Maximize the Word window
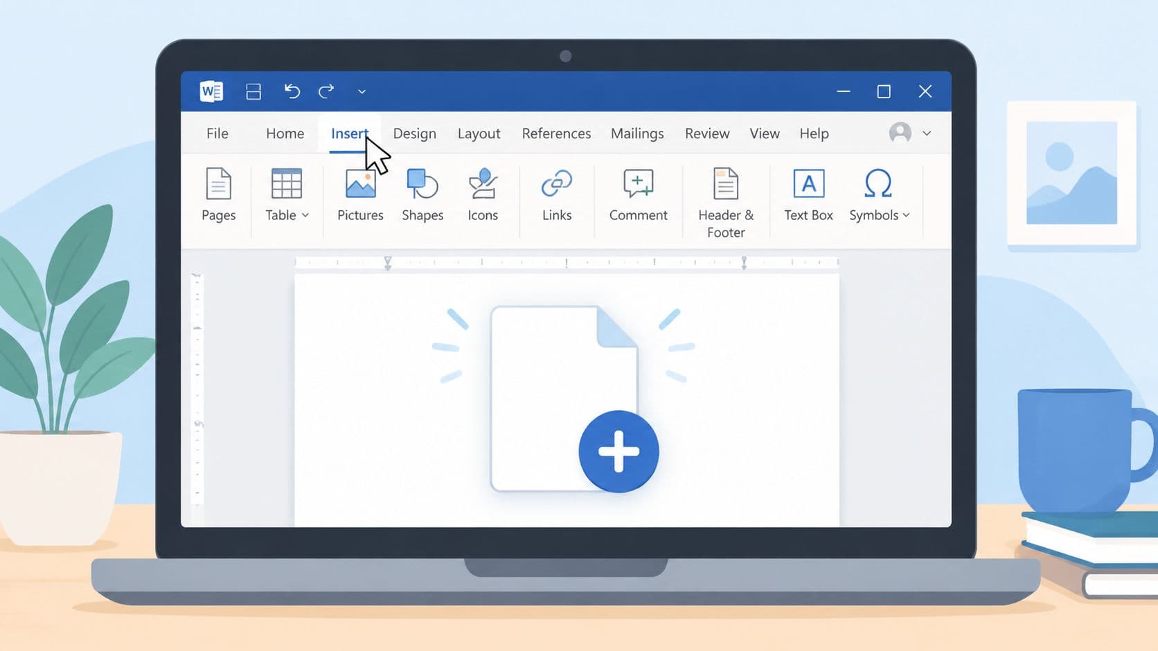 (884, 91)
